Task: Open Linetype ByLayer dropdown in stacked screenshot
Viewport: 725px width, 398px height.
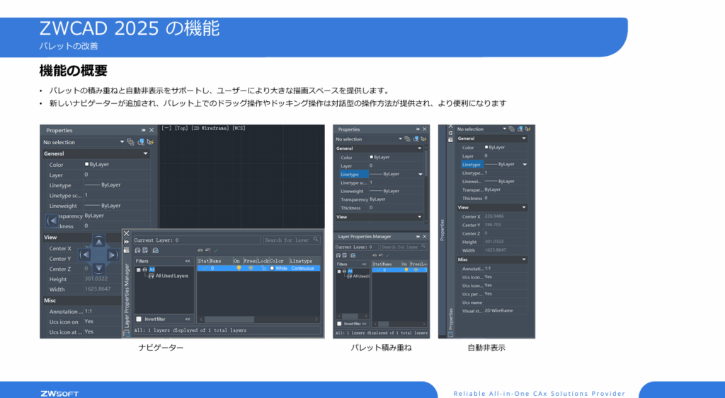Action: click(421, 174)
